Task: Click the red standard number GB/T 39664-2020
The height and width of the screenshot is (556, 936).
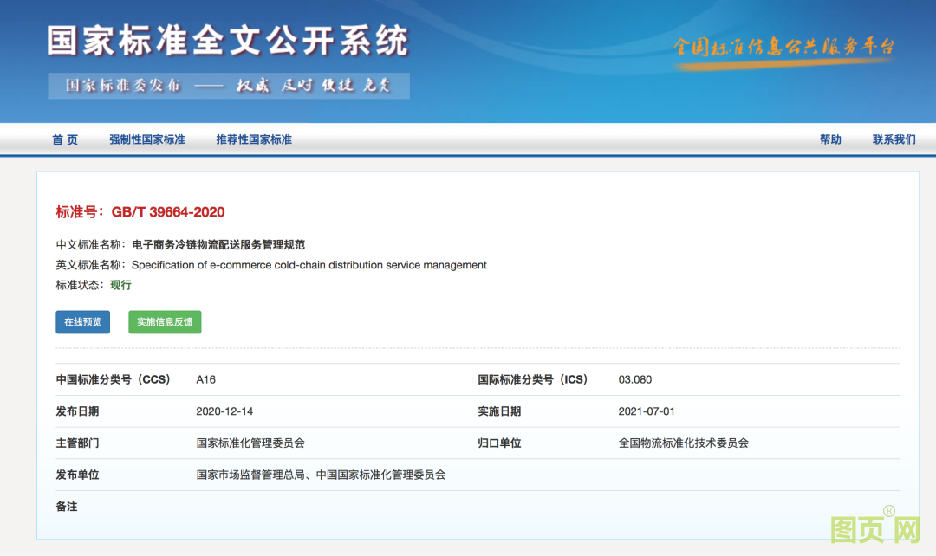Action: [140, 212]
